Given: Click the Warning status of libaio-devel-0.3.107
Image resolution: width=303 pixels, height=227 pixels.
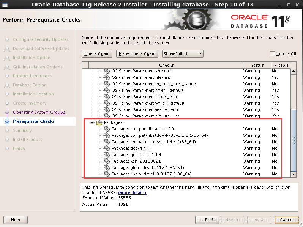Looking at the screenshot, I should pyautogui.click(x=251, y=174).
